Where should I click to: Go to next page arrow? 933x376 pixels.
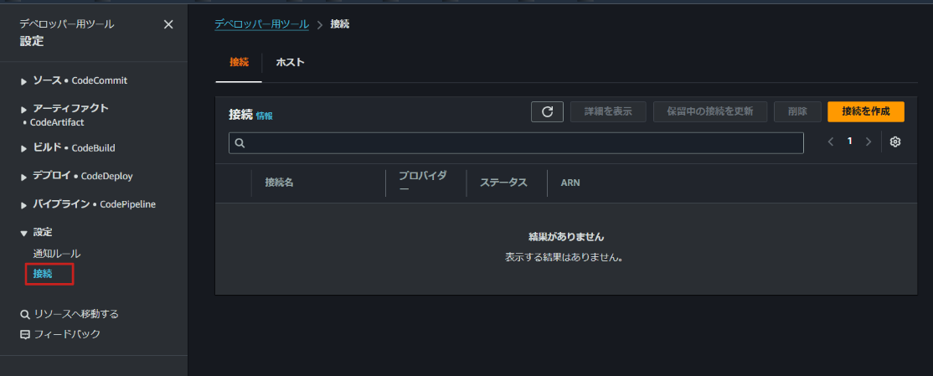coord(869,142)
